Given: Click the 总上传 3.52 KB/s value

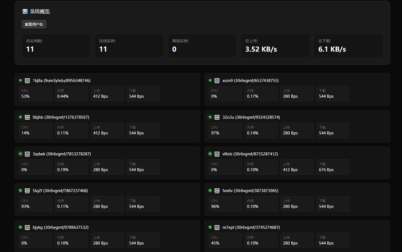Looking at the screenshot, I should pos(261,49).
